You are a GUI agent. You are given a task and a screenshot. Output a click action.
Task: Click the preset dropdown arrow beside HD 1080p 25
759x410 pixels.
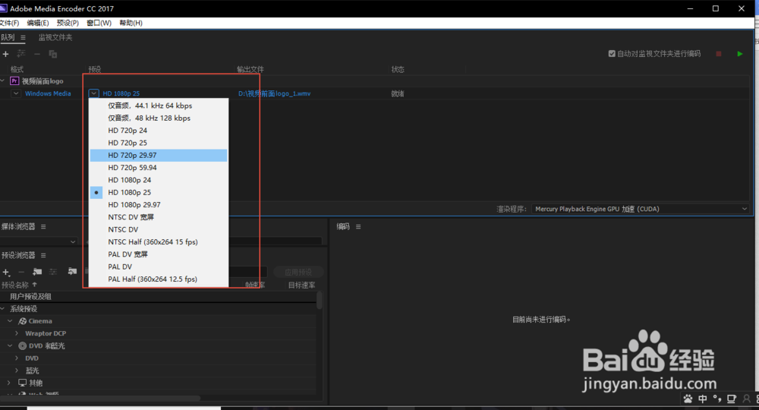(x=93, y=93)
